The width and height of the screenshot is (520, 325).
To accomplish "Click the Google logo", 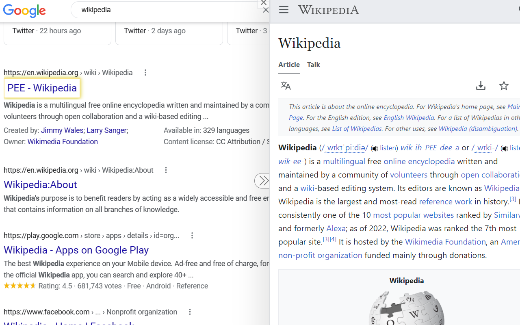I will [24, 11].
